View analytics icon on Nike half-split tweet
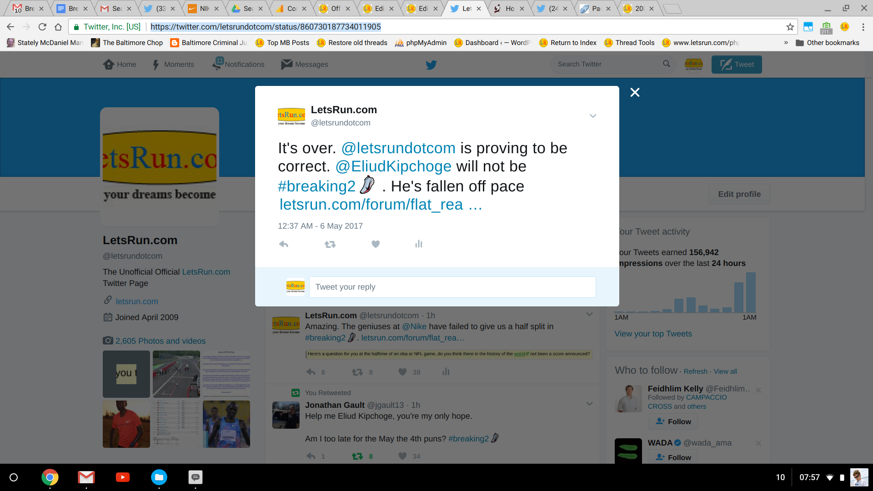Image resolution: width=873 pixels, height=491 pixels. [446, 372]
